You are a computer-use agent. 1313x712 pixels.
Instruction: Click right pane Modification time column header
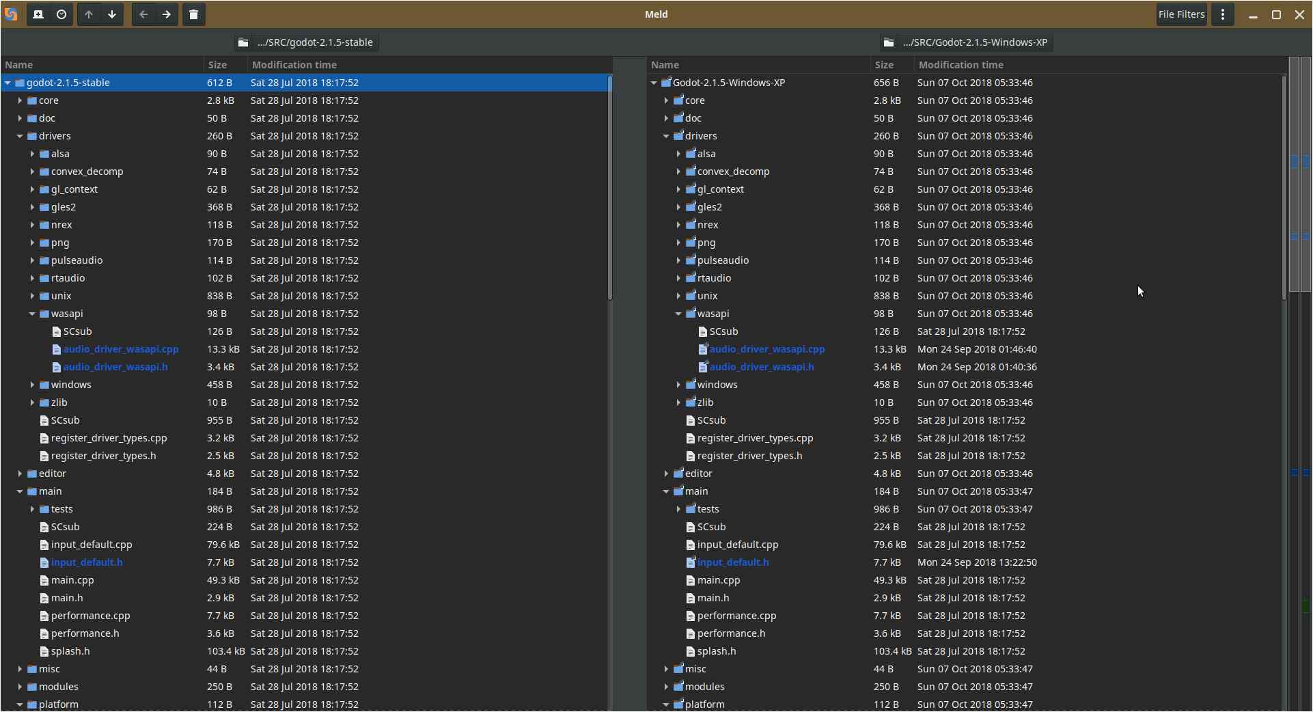[960, 65]
